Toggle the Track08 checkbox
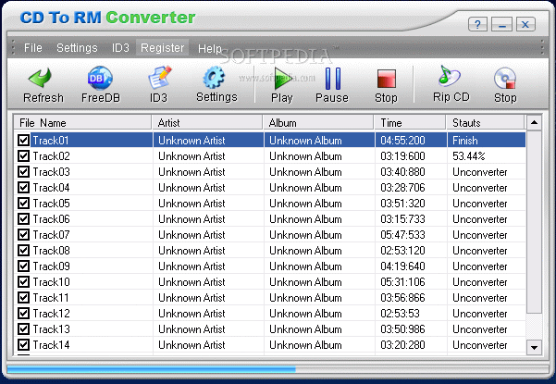Image resolution: width=556 pixels, height=384 pixels. (x=23, y=250)
